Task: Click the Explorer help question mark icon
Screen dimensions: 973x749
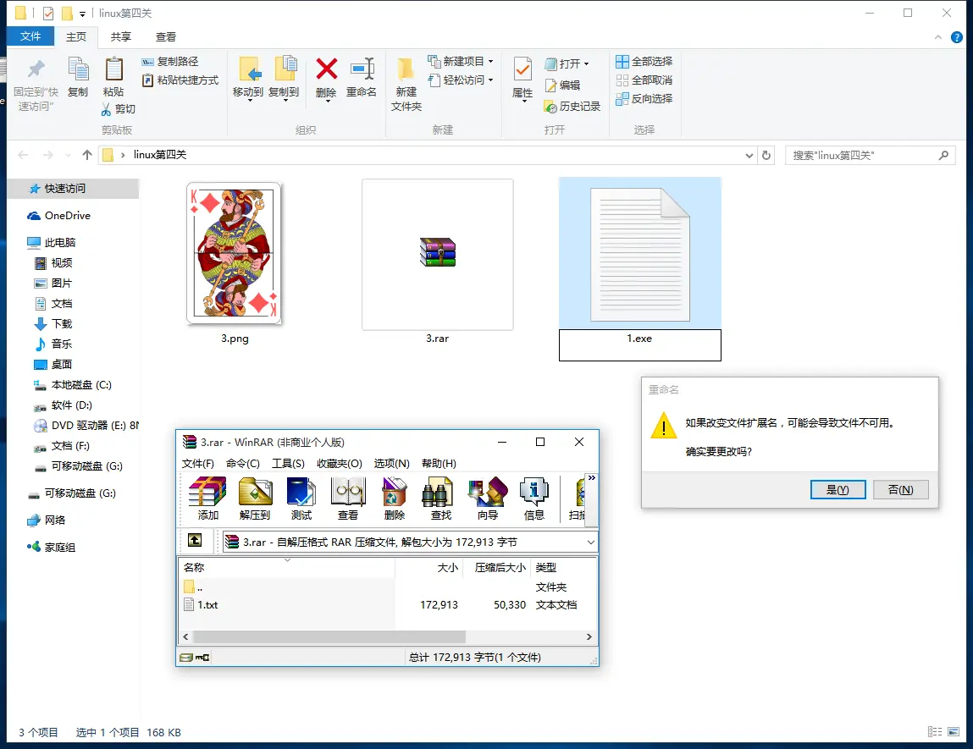Action: pos(957,37)
